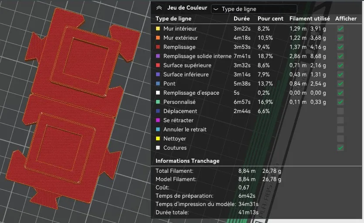
Task: Click the green Personnalisé color swatch
Action: (158, 102)
